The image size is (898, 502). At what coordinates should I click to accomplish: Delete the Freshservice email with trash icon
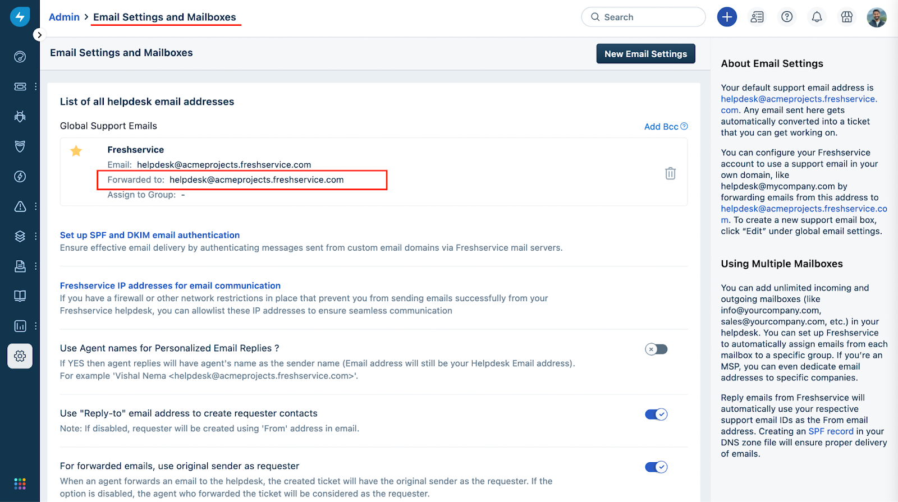click(x=670, y=173)
